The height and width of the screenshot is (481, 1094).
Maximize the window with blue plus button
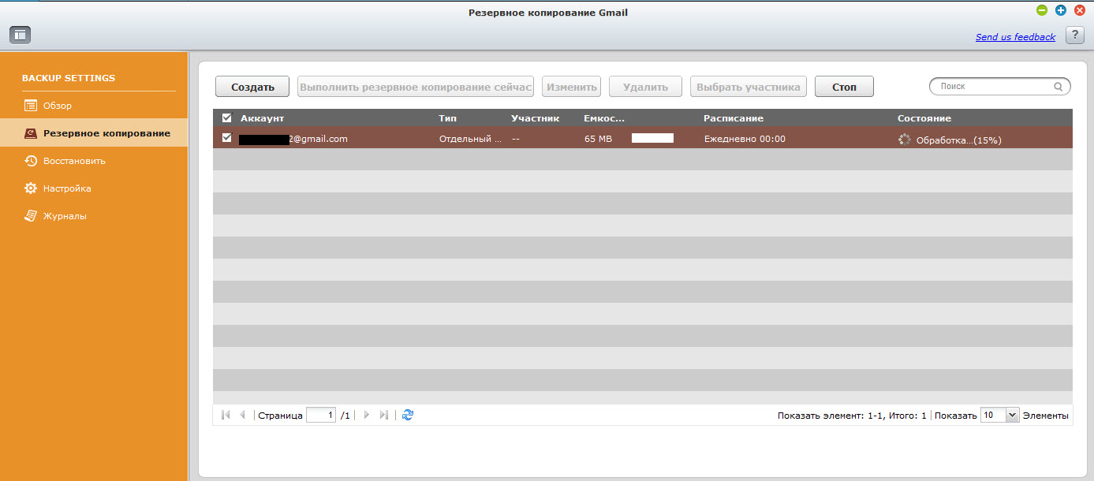[1061, 10]
